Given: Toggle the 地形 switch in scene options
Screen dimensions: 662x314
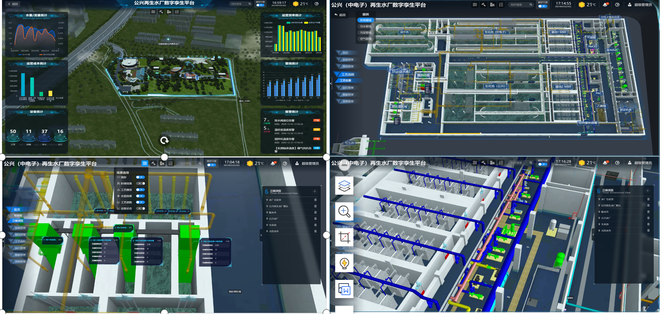Looking at the screenshot, I should [x=141, y=177].
